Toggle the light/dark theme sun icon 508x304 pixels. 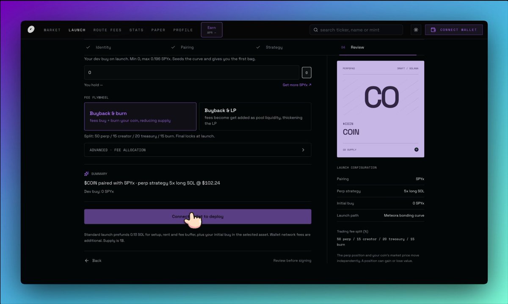coord(416,30)
